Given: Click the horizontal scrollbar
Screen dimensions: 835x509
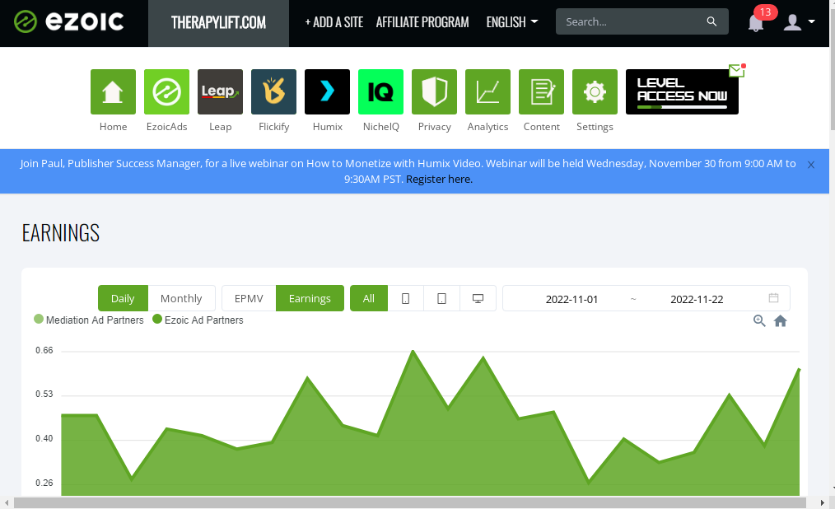Looking at the screenshot, I should 409,502.
